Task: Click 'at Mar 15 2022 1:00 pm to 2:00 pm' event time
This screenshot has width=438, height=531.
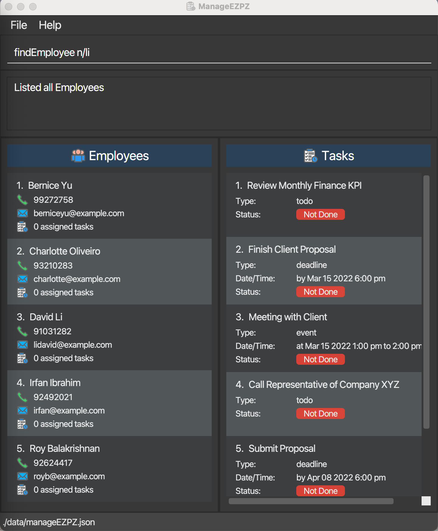Action: point(359,346)
